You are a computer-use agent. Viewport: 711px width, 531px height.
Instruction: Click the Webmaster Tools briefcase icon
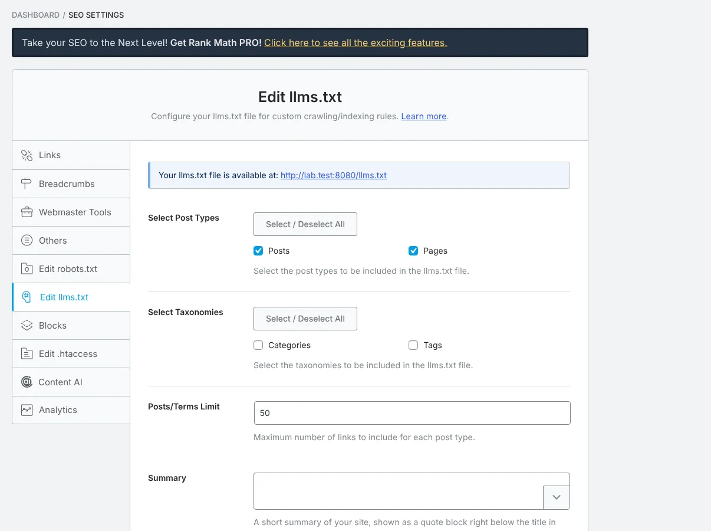27,212
